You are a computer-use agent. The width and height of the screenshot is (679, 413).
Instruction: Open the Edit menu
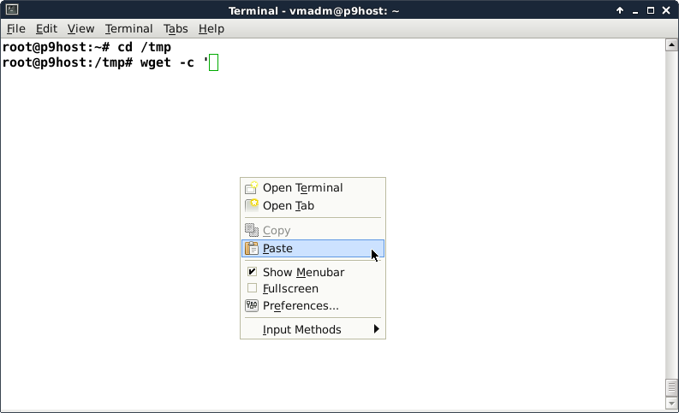pyautogui.click(x=46, y=28)
